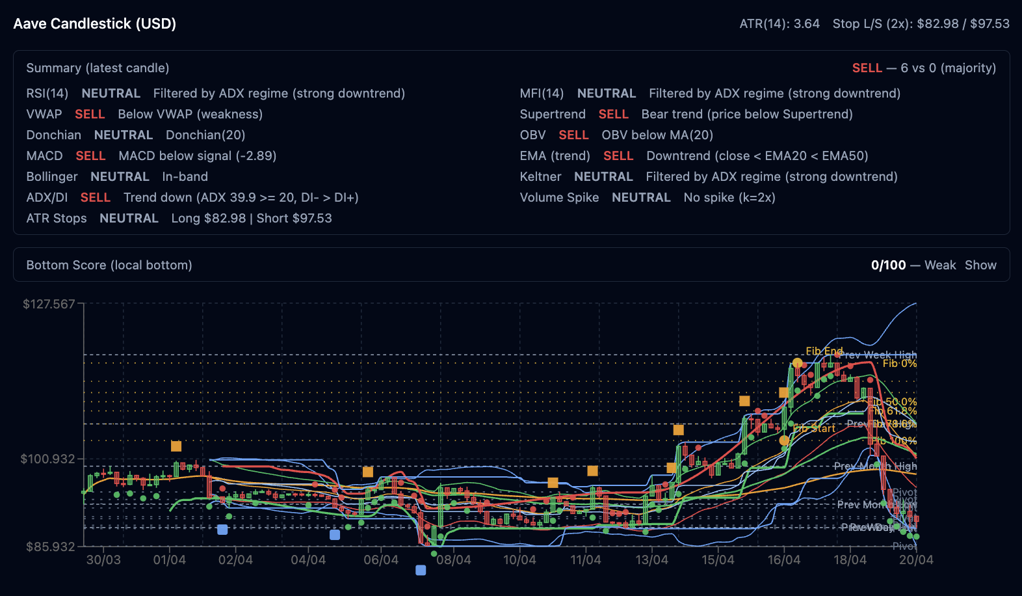
Task: Click Show in the Bottom Score panel
Action: point(980,265)
